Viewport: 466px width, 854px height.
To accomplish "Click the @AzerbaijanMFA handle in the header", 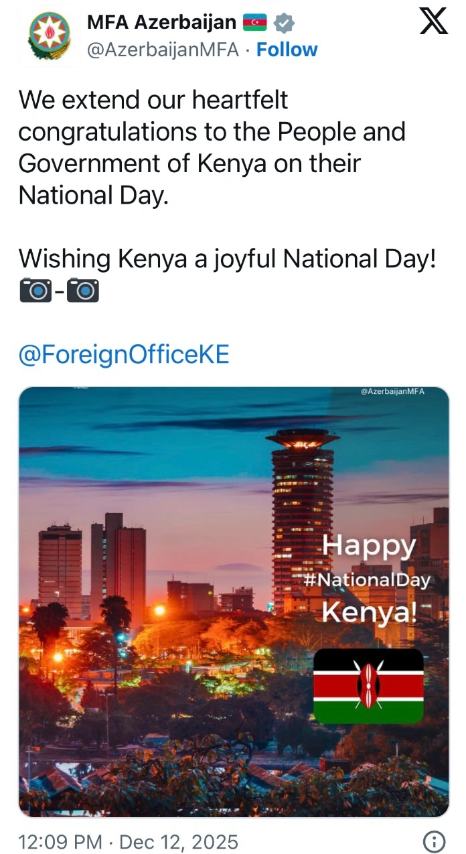I will click(163, 50).
